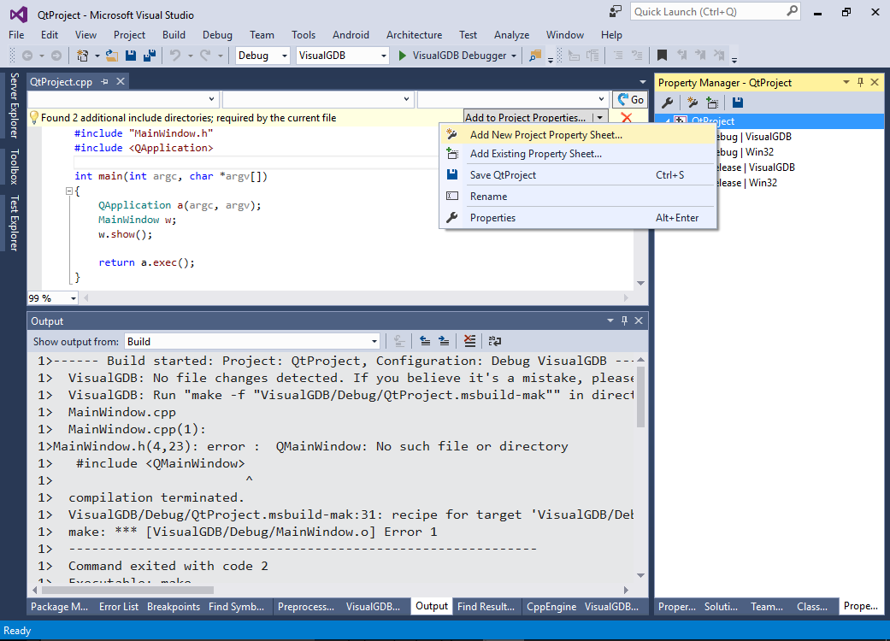
Task: Click the Redo arrow icon
Action: tap(205, 56)
